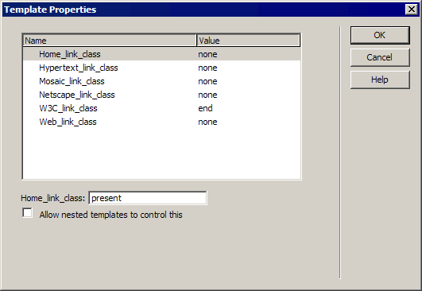Sort by the Name column header
Viewport: 422px width, 291px height.
[110, 41]
